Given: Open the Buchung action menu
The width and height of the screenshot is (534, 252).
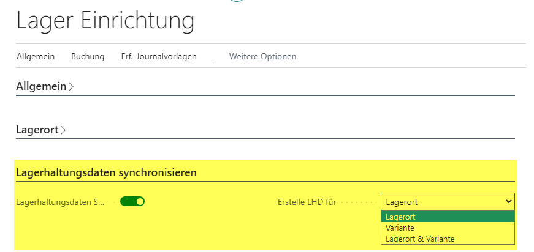Looking at the screenshot, I should 88,56.
